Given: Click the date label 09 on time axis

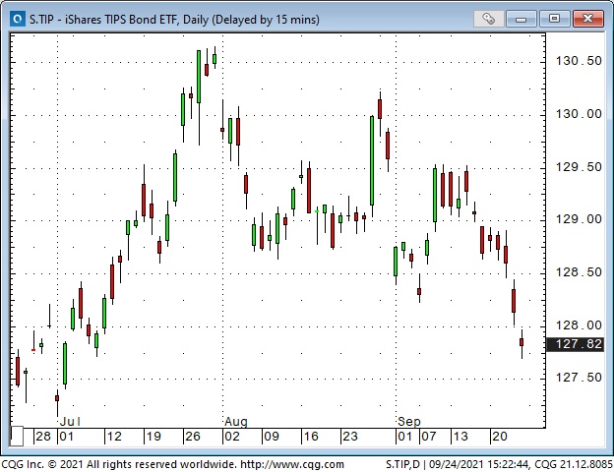Looking at the screenshot, I should click(272, 437).
